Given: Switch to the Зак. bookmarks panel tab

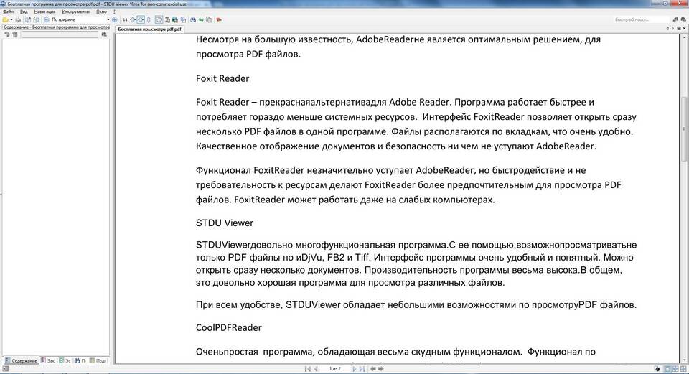Looking at the screenshot, I should pos(48,360).
